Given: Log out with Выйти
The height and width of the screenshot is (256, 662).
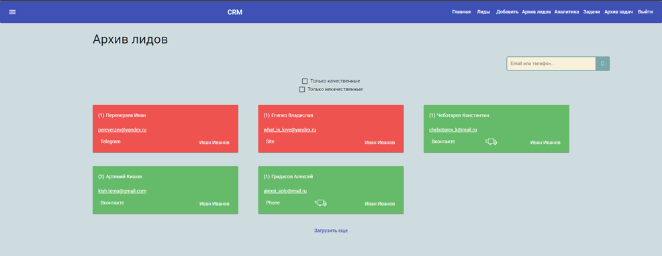Looking at the screenshot, I should pyautogui.click(x=645, y=12).
